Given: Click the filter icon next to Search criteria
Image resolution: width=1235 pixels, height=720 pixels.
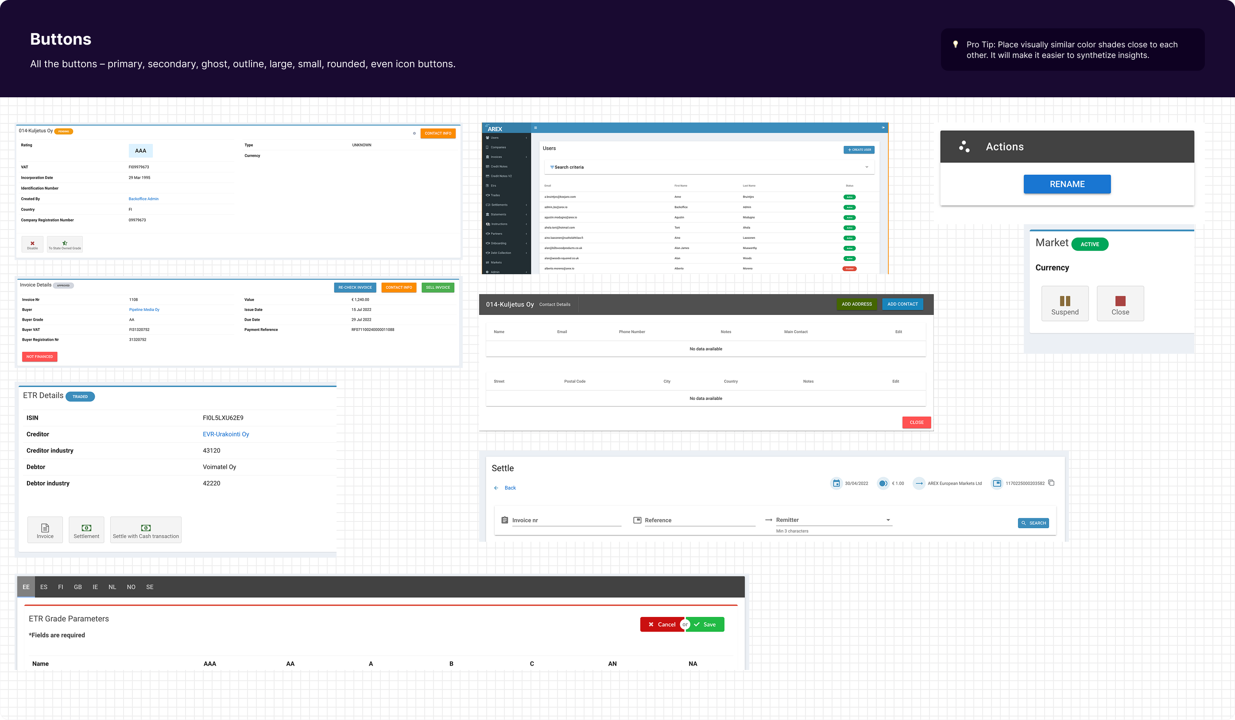Looking at the screenshot, I should [x=552, y=168].
